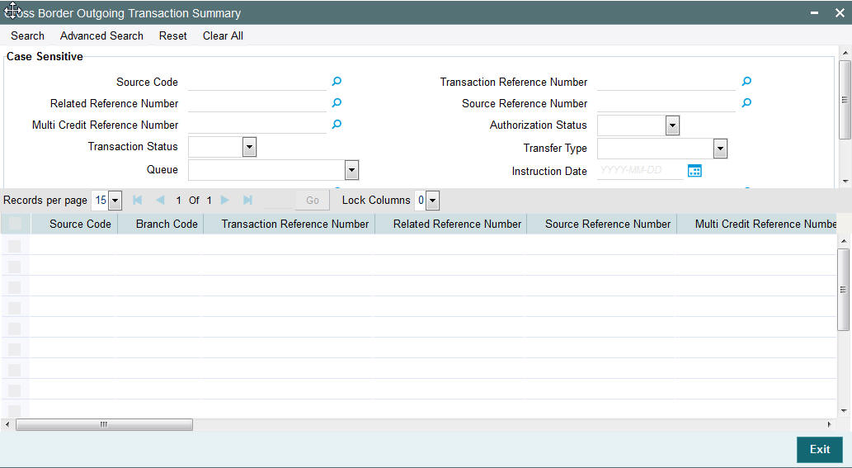Image resolution: width=852 pixels, height=468 pixels.
Task: Sort by Branch Code column header
Action: [167, 224]
